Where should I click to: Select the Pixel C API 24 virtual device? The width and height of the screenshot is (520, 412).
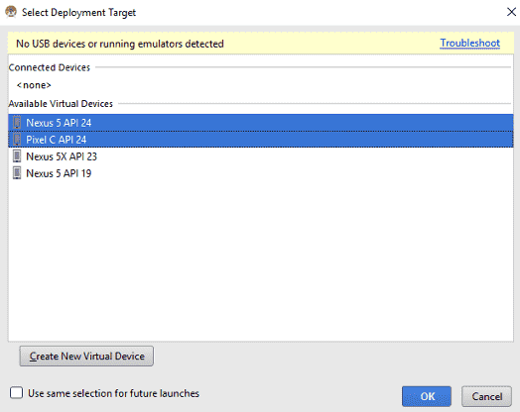coord(261,140)
